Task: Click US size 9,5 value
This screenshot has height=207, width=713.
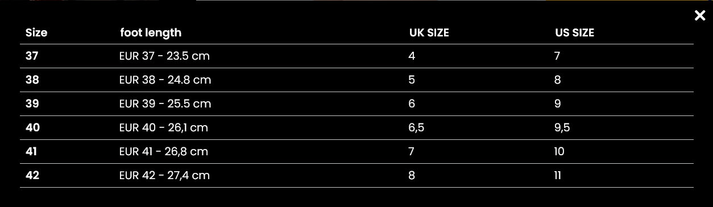Action: (562, 128)
